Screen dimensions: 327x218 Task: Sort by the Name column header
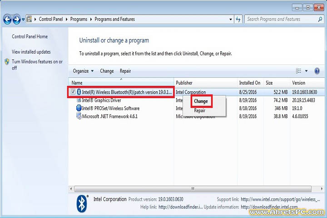click(121, 83)
